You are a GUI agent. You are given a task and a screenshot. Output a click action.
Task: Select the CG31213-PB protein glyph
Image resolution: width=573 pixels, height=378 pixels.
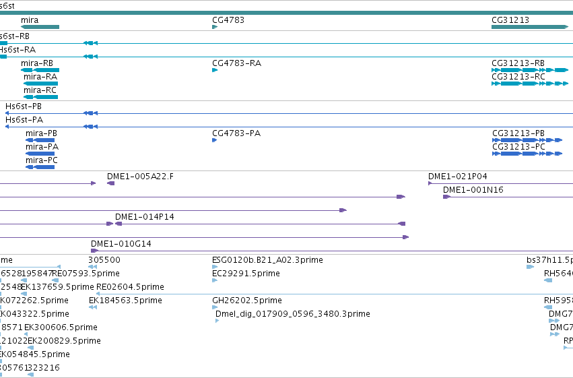click(527, 140)
